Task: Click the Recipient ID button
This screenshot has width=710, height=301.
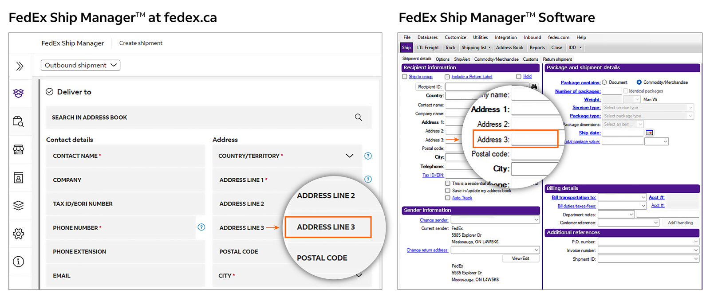Action: click(430, 87)
